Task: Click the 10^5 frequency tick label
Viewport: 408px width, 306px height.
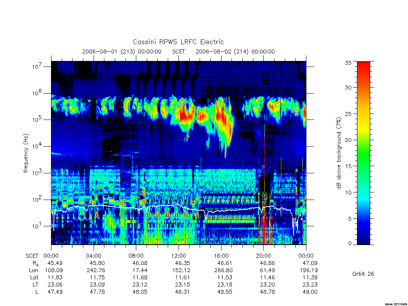Action: point(37,120)
